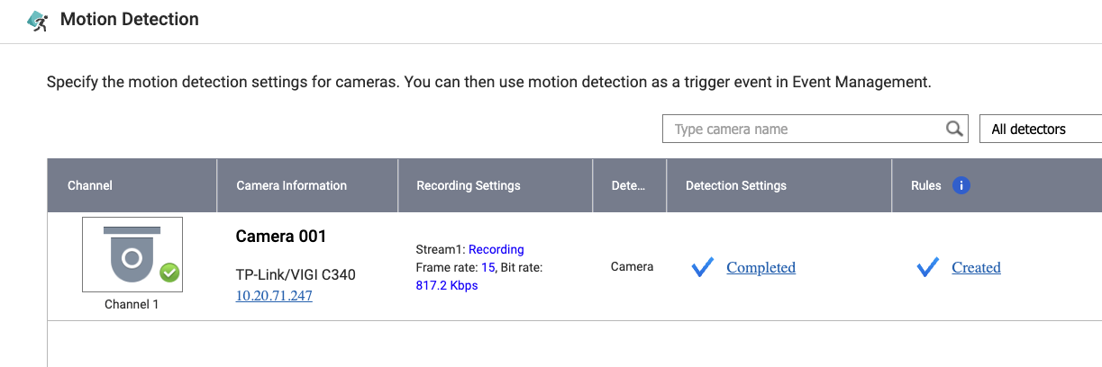Click the green status check on camera
1102x367 pixels.
point(168,273)
